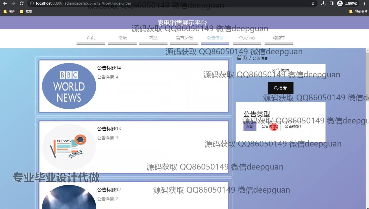Open the 资料 bookmarks folder
369x209 pixels.
9,12
